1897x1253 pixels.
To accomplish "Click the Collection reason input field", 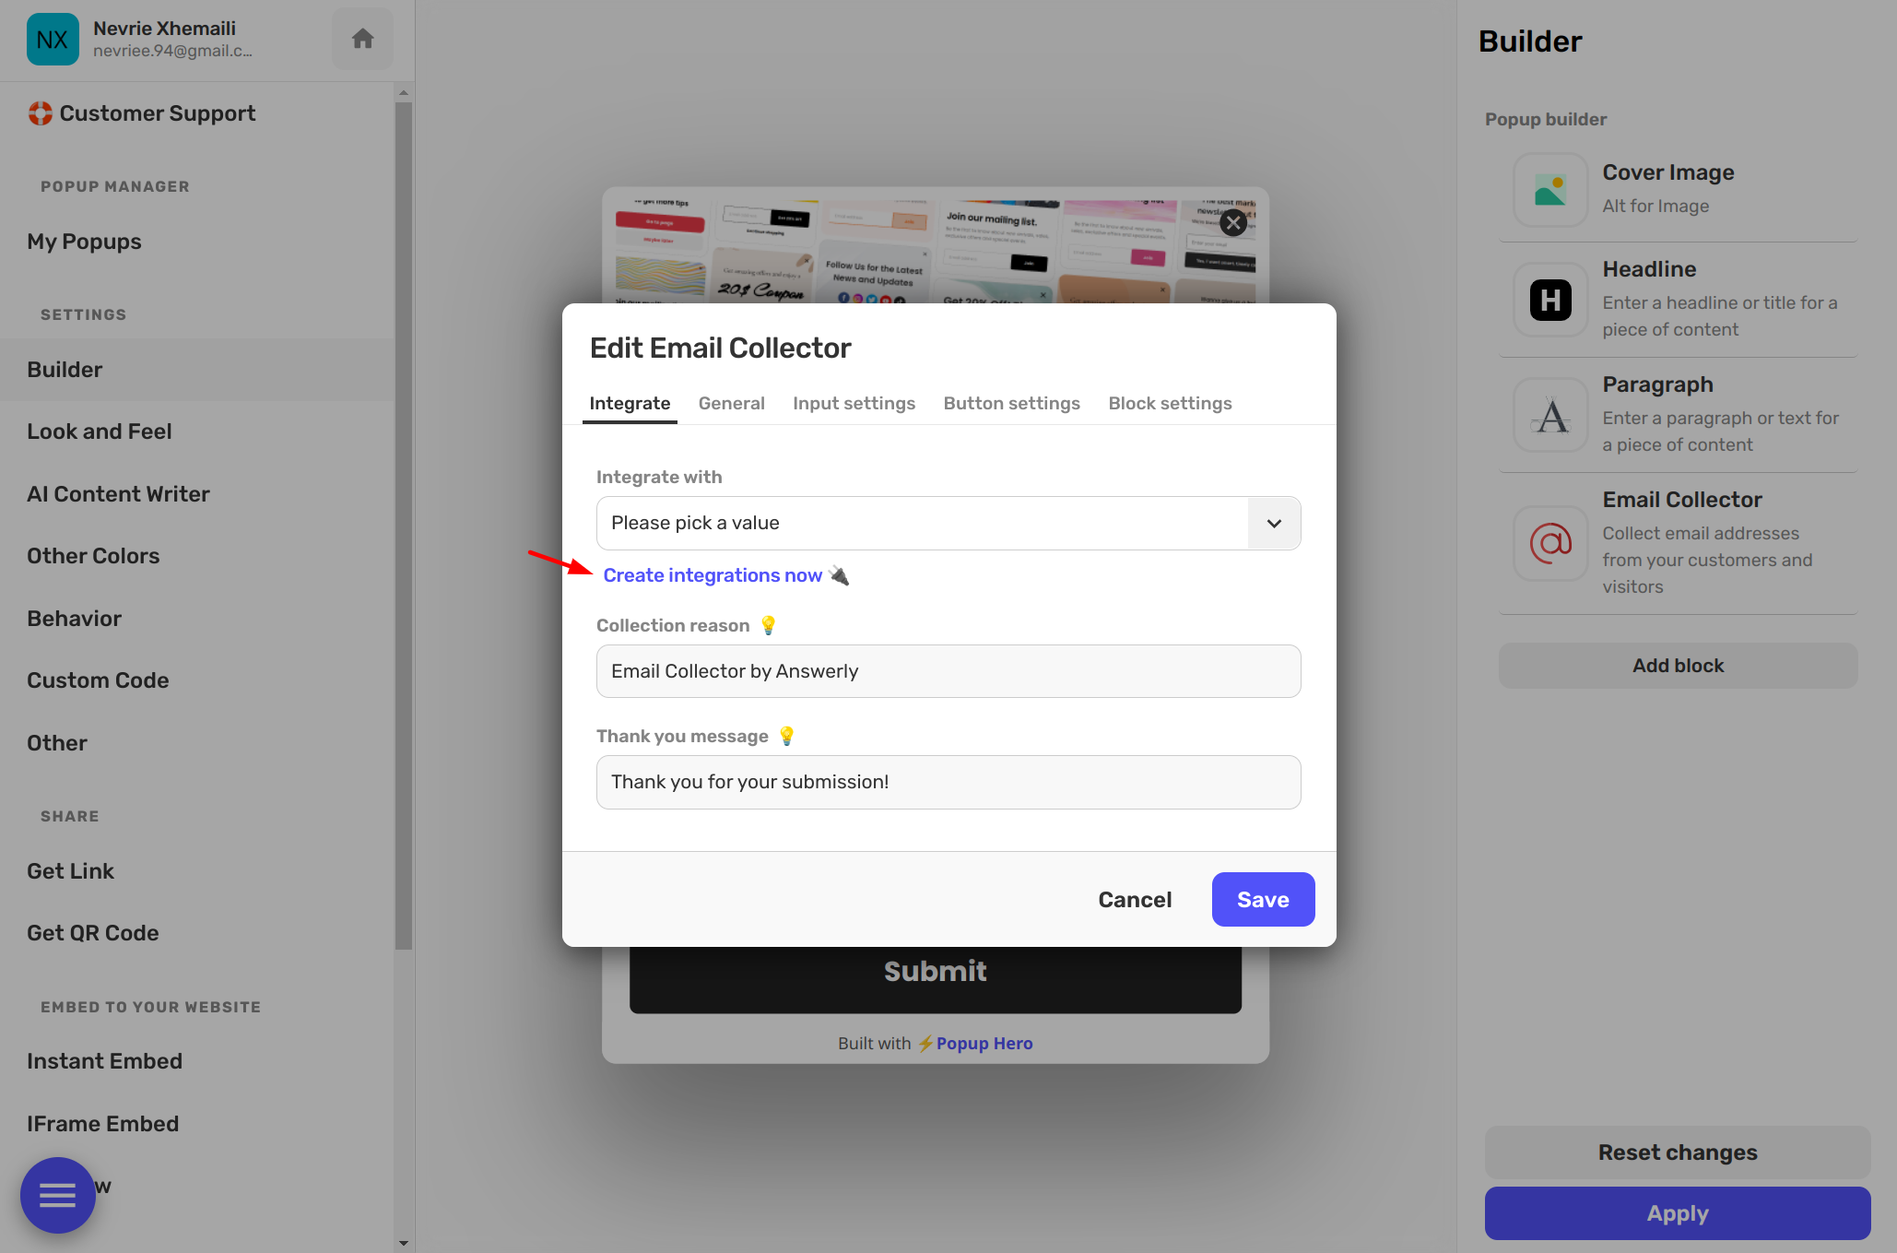I will point(949,671).
